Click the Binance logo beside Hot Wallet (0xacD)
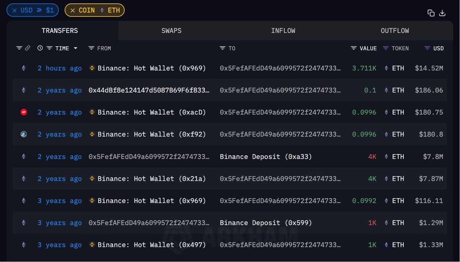Screen dimensions: 460x262 [x=92, y=112]
